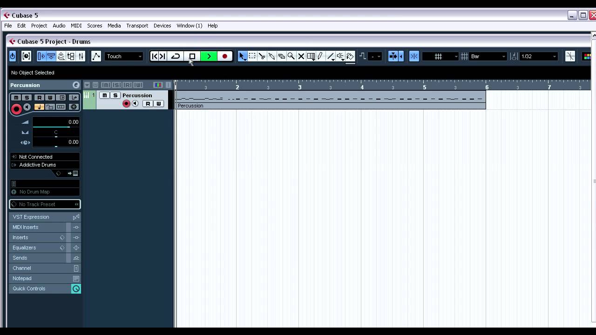Click Freeze snowflake icon in Inspector
This screenshot has height=335, width=596.
click(74, 107)
